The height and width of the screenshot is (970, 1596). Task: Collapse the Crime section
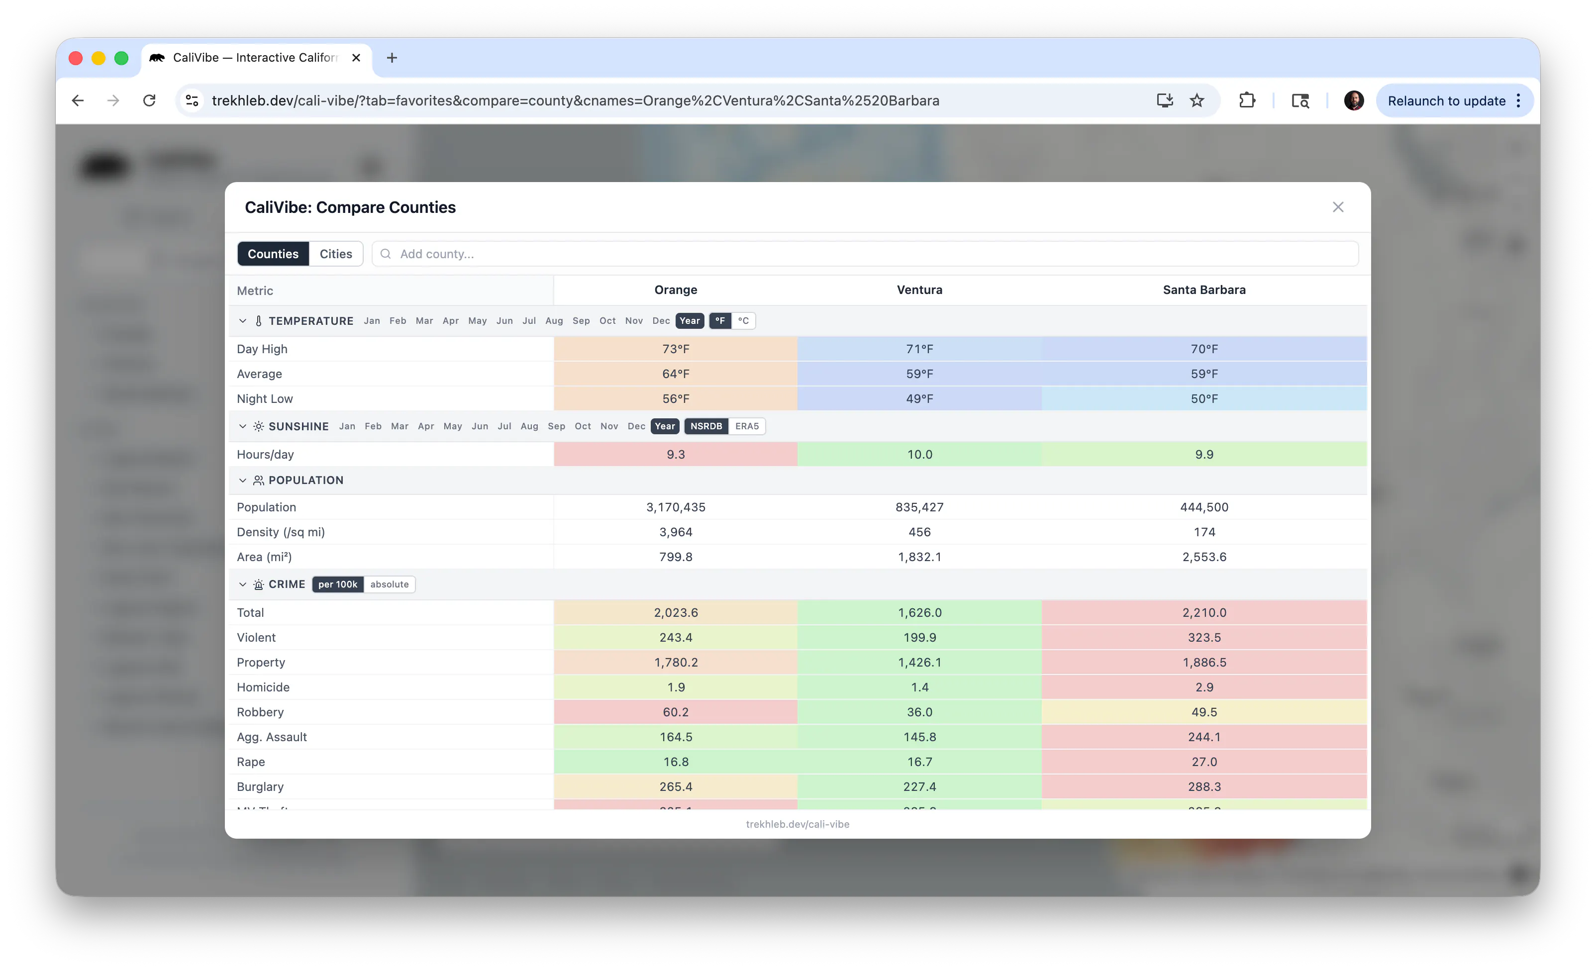(x=242, y=584)
